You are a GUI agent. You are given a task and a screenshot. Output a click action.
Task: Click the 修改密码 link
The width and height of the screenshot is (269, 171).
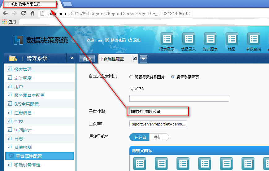118,40
